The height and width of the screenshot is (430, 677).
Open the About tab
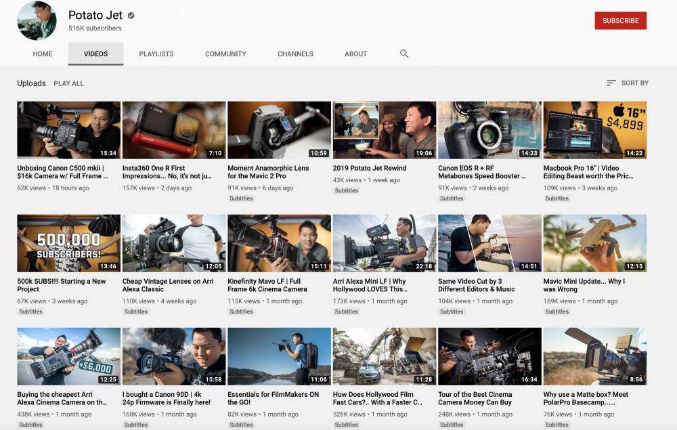355,54
